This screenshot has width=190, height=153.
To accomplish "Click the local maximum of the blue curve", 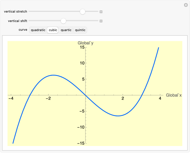I will 53,75.
